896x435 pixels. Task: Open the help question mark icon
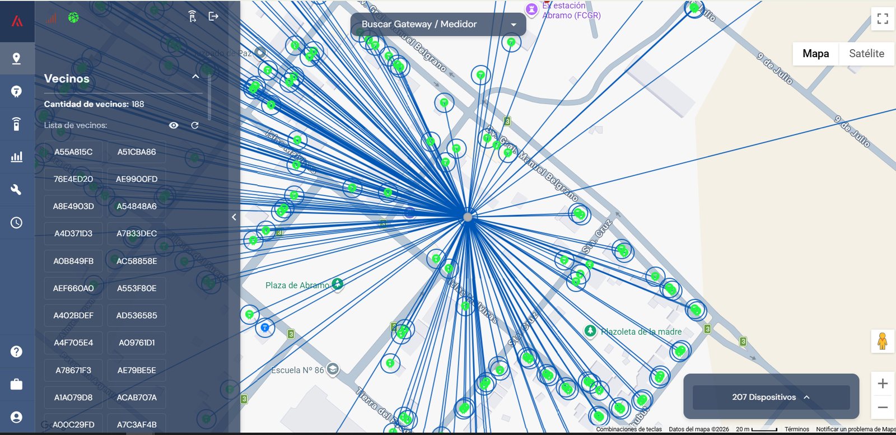point(17,352)
